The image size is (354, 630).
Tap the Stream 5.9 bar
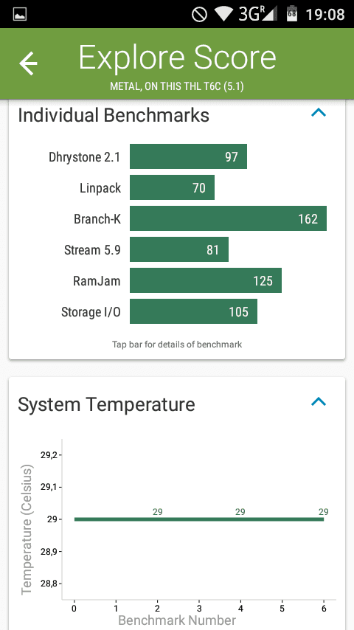[179, 249]
